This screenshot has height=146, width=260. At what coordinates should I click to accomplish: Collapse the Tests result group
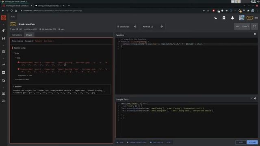[x=16, y=53]
